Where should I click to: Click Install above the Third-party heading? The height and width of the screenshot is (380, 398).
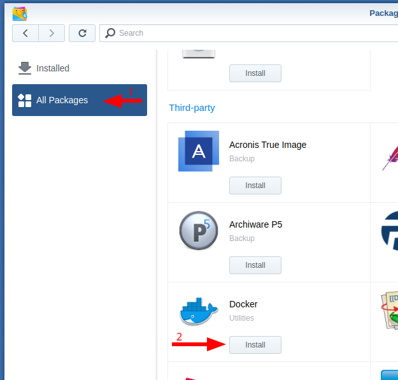tap(255, 73)
